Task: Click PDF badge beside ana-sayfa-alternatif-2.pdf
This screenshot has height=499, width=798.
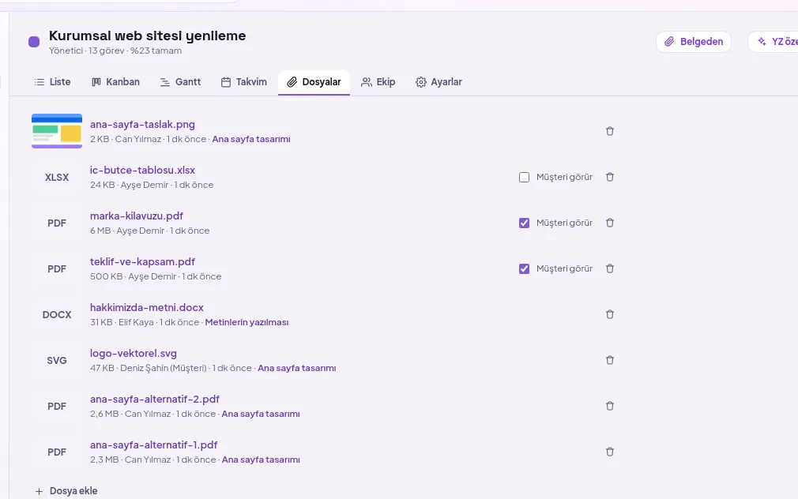Action: 56,407
